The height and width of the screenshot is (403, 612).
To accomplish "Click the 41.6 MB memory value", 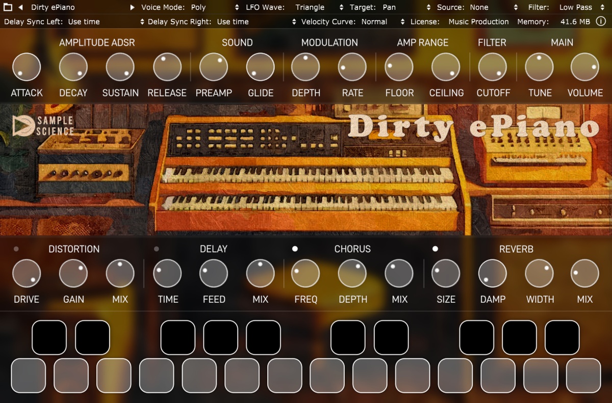I will tap(575, 21).
